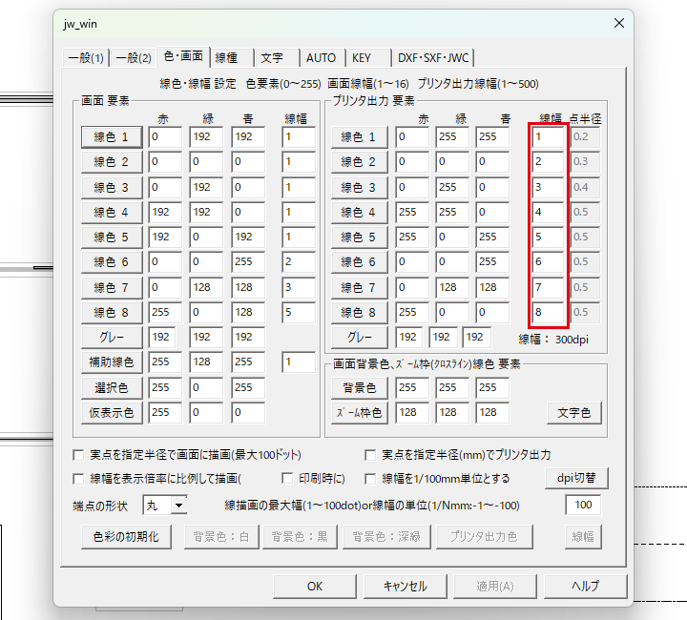
Task: Open screen 線色 4 color button
Action: 112,213
